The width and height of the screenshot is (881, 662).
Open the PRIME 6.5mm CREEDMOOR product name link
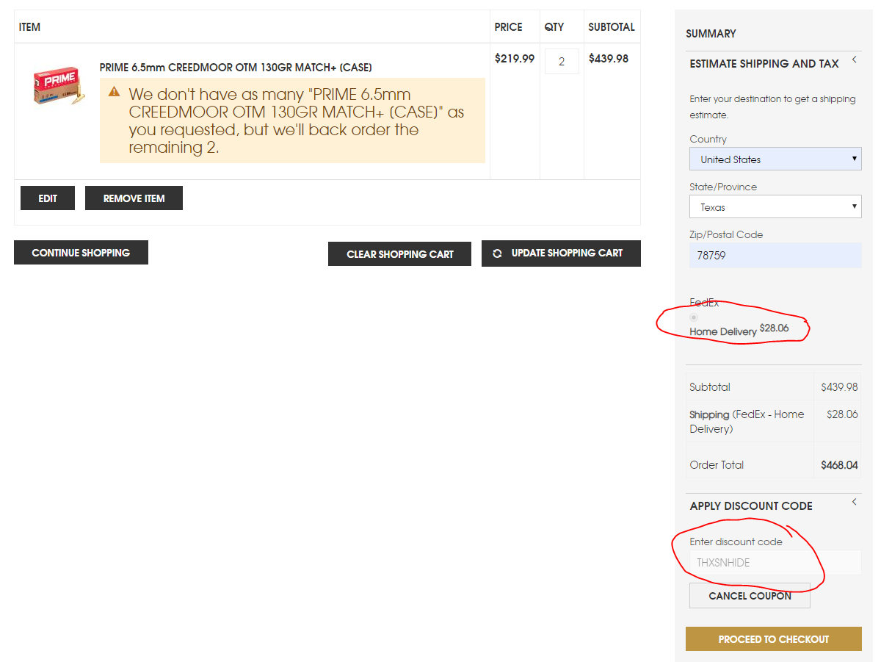tap(236, 68)
